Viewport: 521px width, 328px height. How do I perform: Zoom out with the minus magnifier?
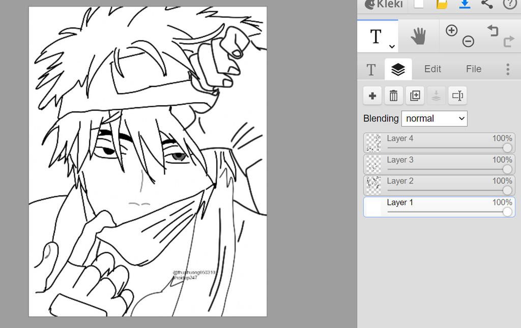click(468, 42)
